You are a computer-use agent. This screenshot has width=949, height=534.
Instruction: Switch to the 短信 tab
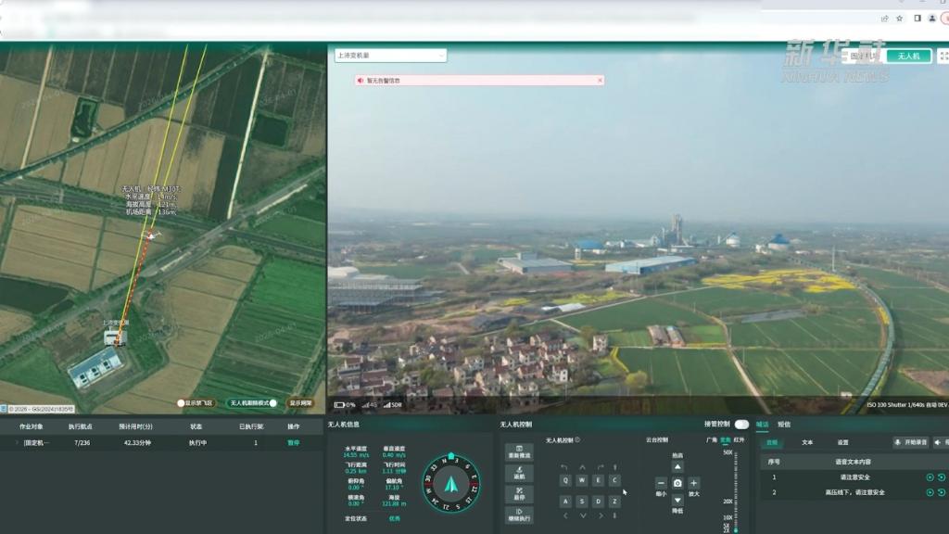[x=784, y=425]
